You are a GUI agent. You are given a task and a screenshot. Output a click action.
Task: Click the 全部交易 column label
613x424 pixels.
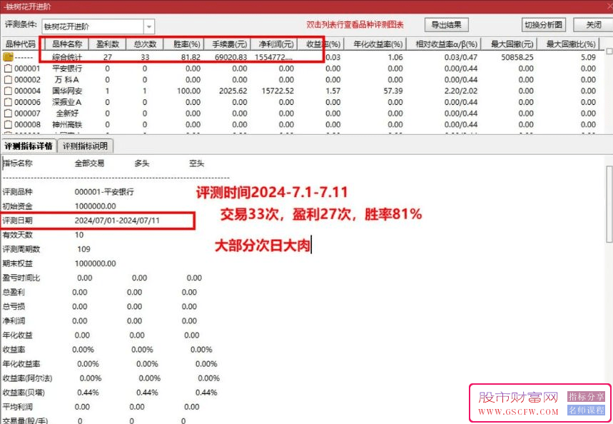89,163
